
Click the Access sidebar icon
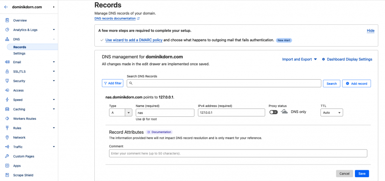pyautogui.click(x=7, y=90)
